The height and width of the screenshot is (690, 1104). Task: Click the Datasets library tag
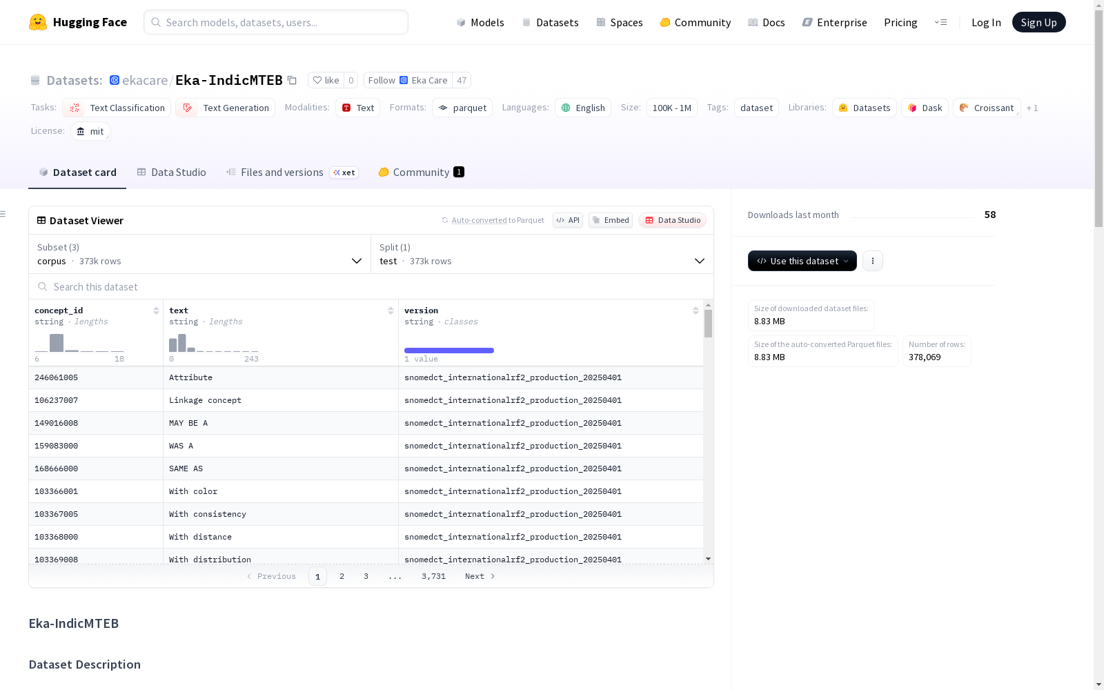pyautogui.click(x=865, y=108)
